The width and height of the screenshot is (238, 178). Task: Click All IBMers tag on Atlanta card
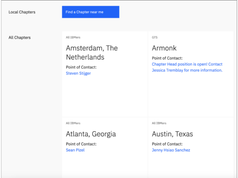tap(73, 123)
